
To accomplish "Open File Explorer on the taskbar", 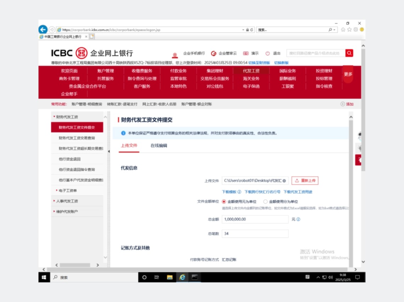I will pos(169,277).
